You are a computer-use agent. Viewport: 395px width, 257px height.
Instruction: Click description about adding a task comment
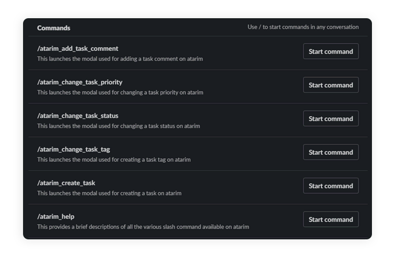[120, 59]
